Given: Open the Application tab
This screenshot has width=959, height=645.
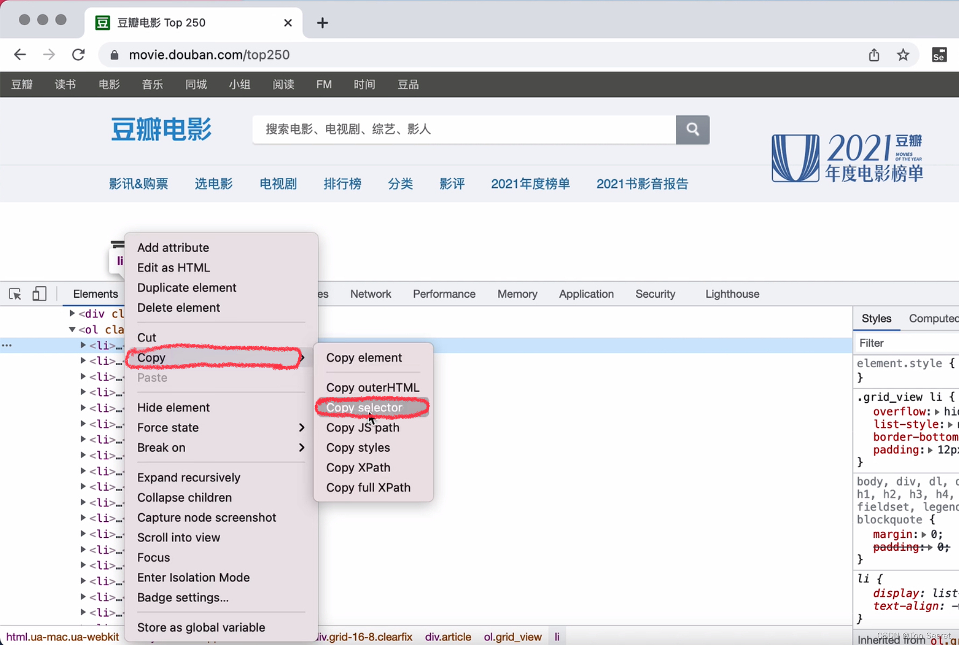Looking at the screenshot, I should (586, 294).
